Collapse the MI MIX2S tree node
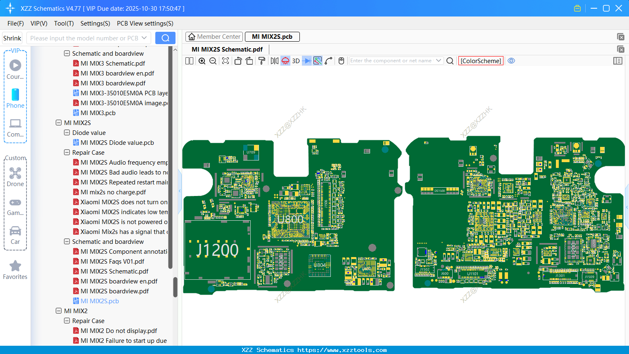The height and width of the screenshot is (354, 629). (59, 123)
